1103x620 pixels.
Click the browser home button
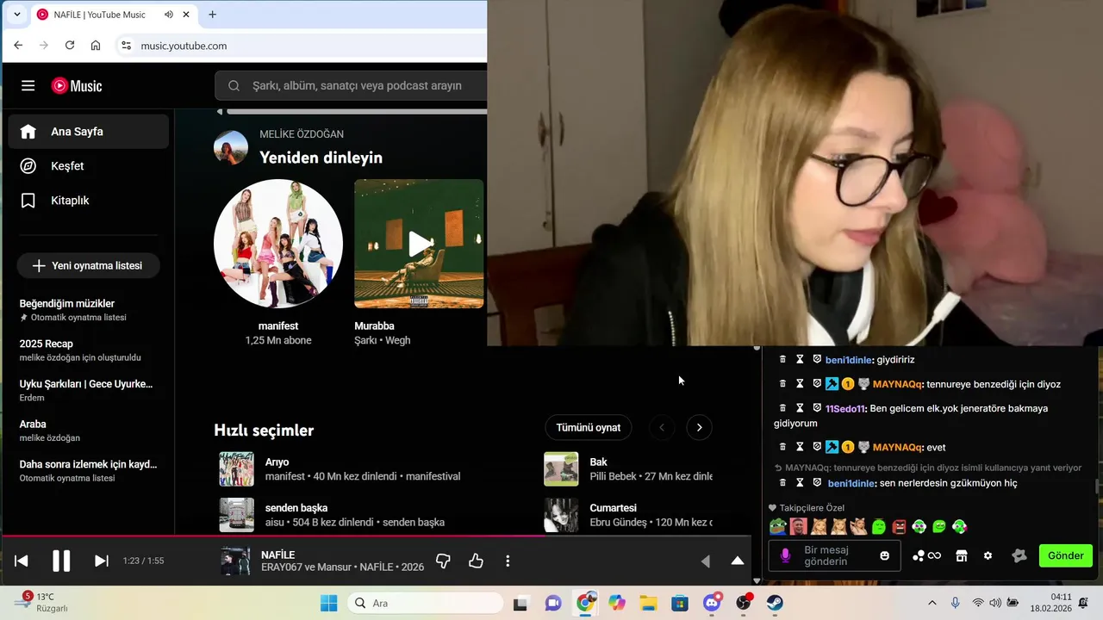[96, 46]
